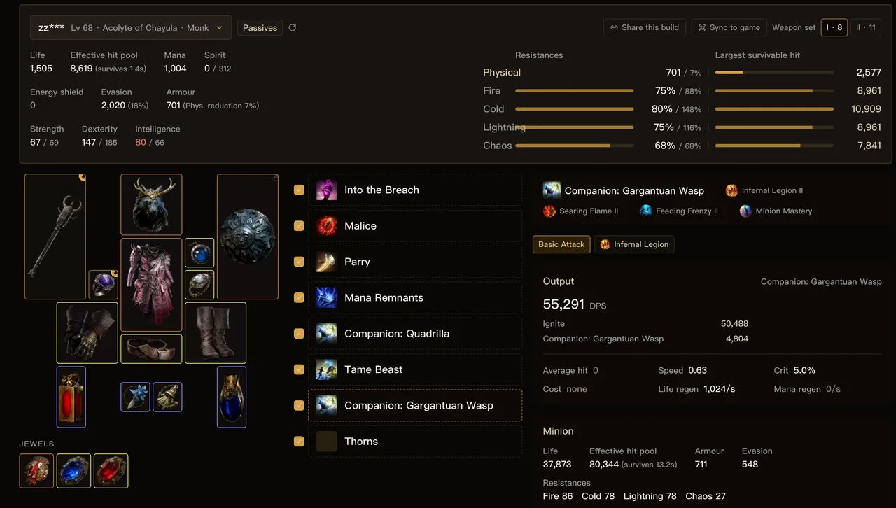Image resolution: width=896 pixels, height=508 pixels.
Task: Click the golden bell charm slot
Action: [167, 397]
